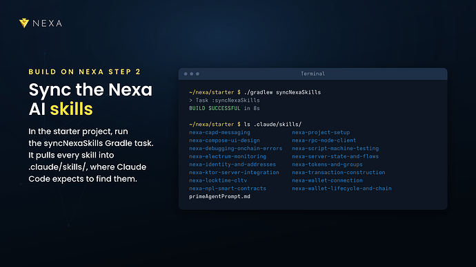Viewport: 476px width, 267px height.
Task: Select nexa-compose-ui-design entry
Action: click(224, 140)
